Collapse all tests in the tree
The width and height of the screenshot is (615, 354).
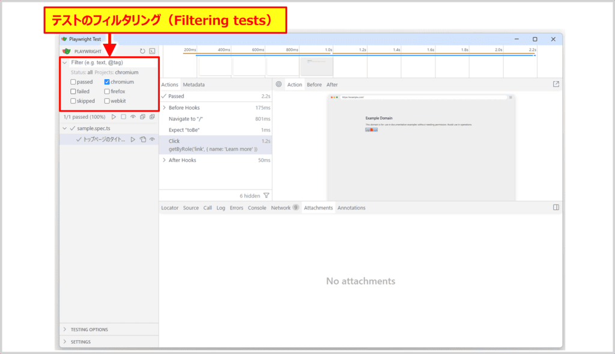coord(142,117)
